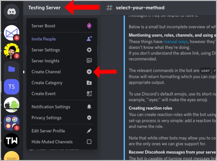Image resolution: width=217 pixels, height=161 pixels.
Task: Click the Mentioning users, roles, channels heading
Action: (x=172, y=35)
